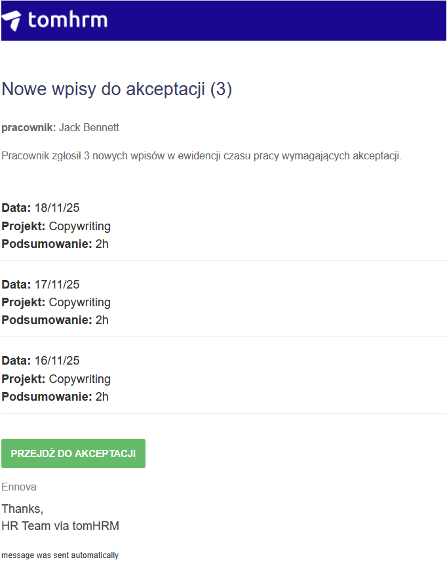This screenshot has width=447, height=562.
Task: Click the HR Team via tomHRM signature
Action: (x=60, y=526)
